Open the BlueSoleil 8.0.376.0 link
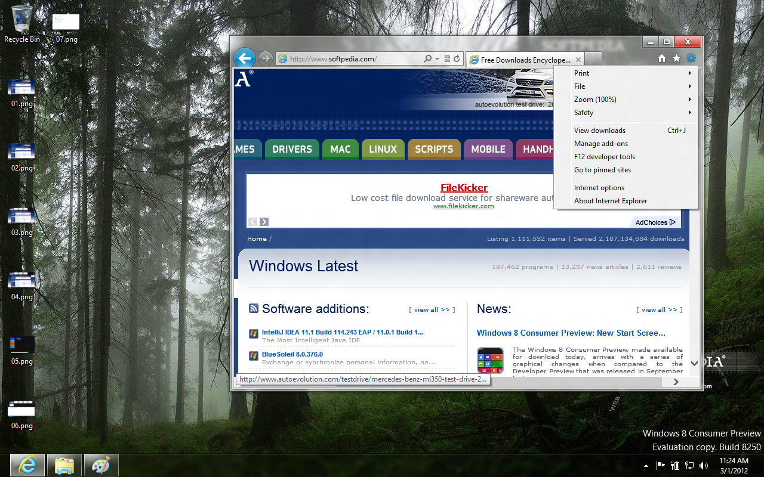 [x=292, y=354]
